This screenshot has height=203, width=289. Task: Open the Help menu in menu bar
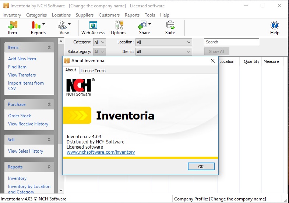pyautogui.click(x=165, y=15)
